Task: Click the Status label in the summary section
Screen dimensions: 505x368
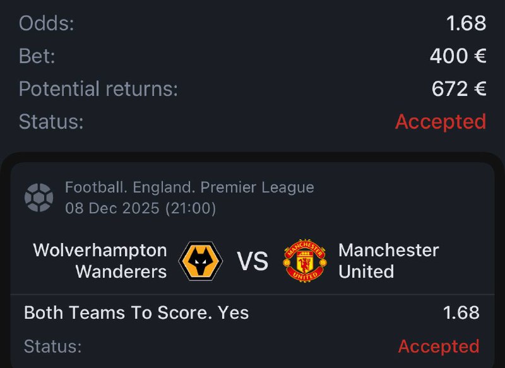Action: click(51, 121)
